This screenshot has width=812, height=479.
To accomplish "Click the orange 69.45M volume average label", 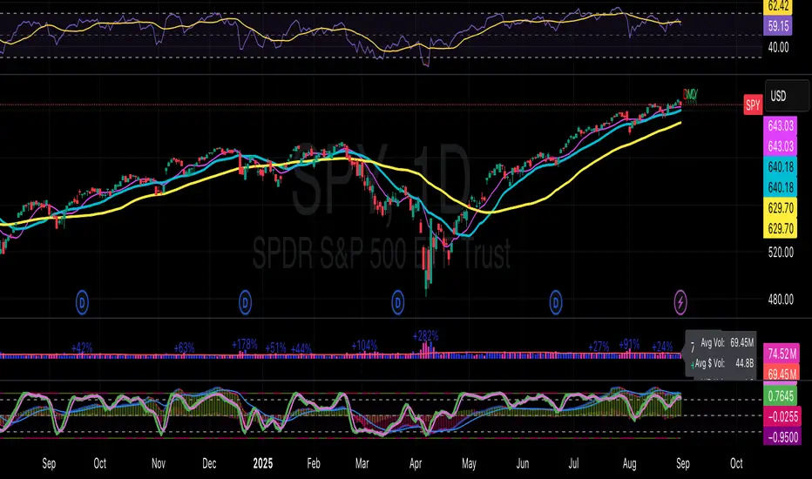I will pos(782,374).
